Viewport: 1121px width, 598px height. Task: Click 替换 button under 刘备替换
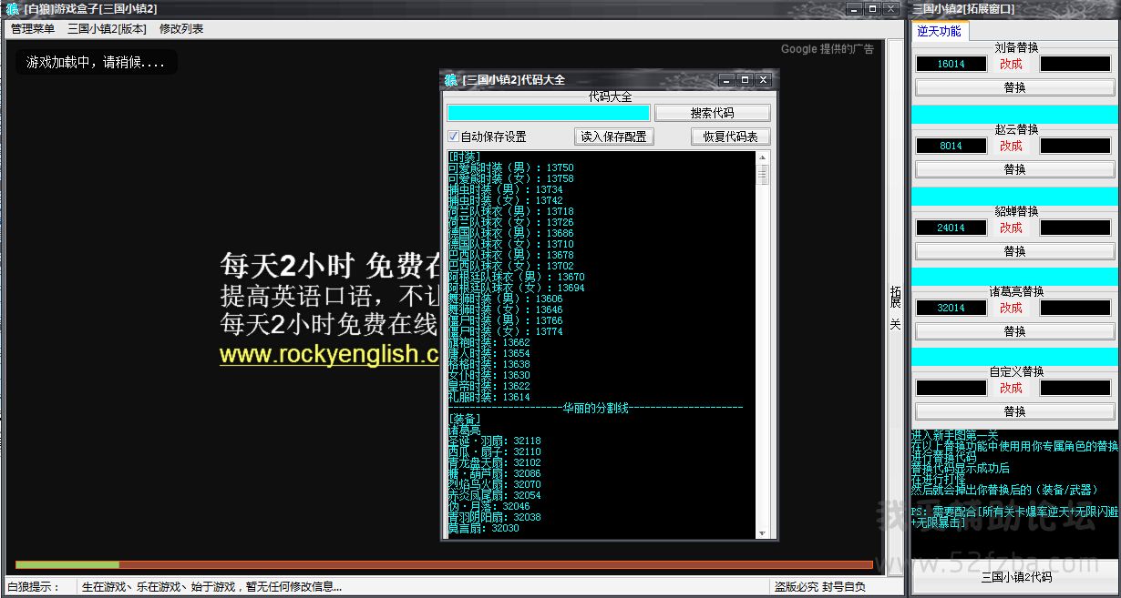1014,87
